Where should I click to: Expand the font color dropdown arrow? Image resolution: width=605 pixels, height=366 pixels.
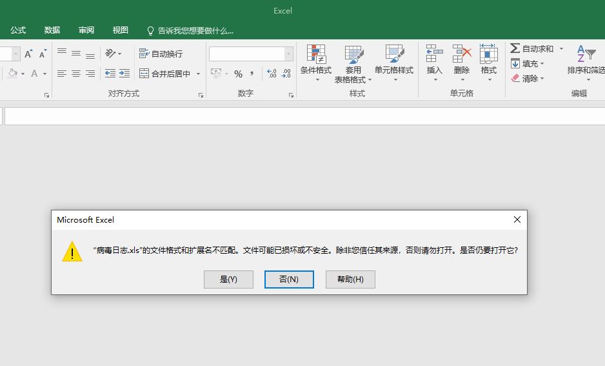click(x=45, y=74)
